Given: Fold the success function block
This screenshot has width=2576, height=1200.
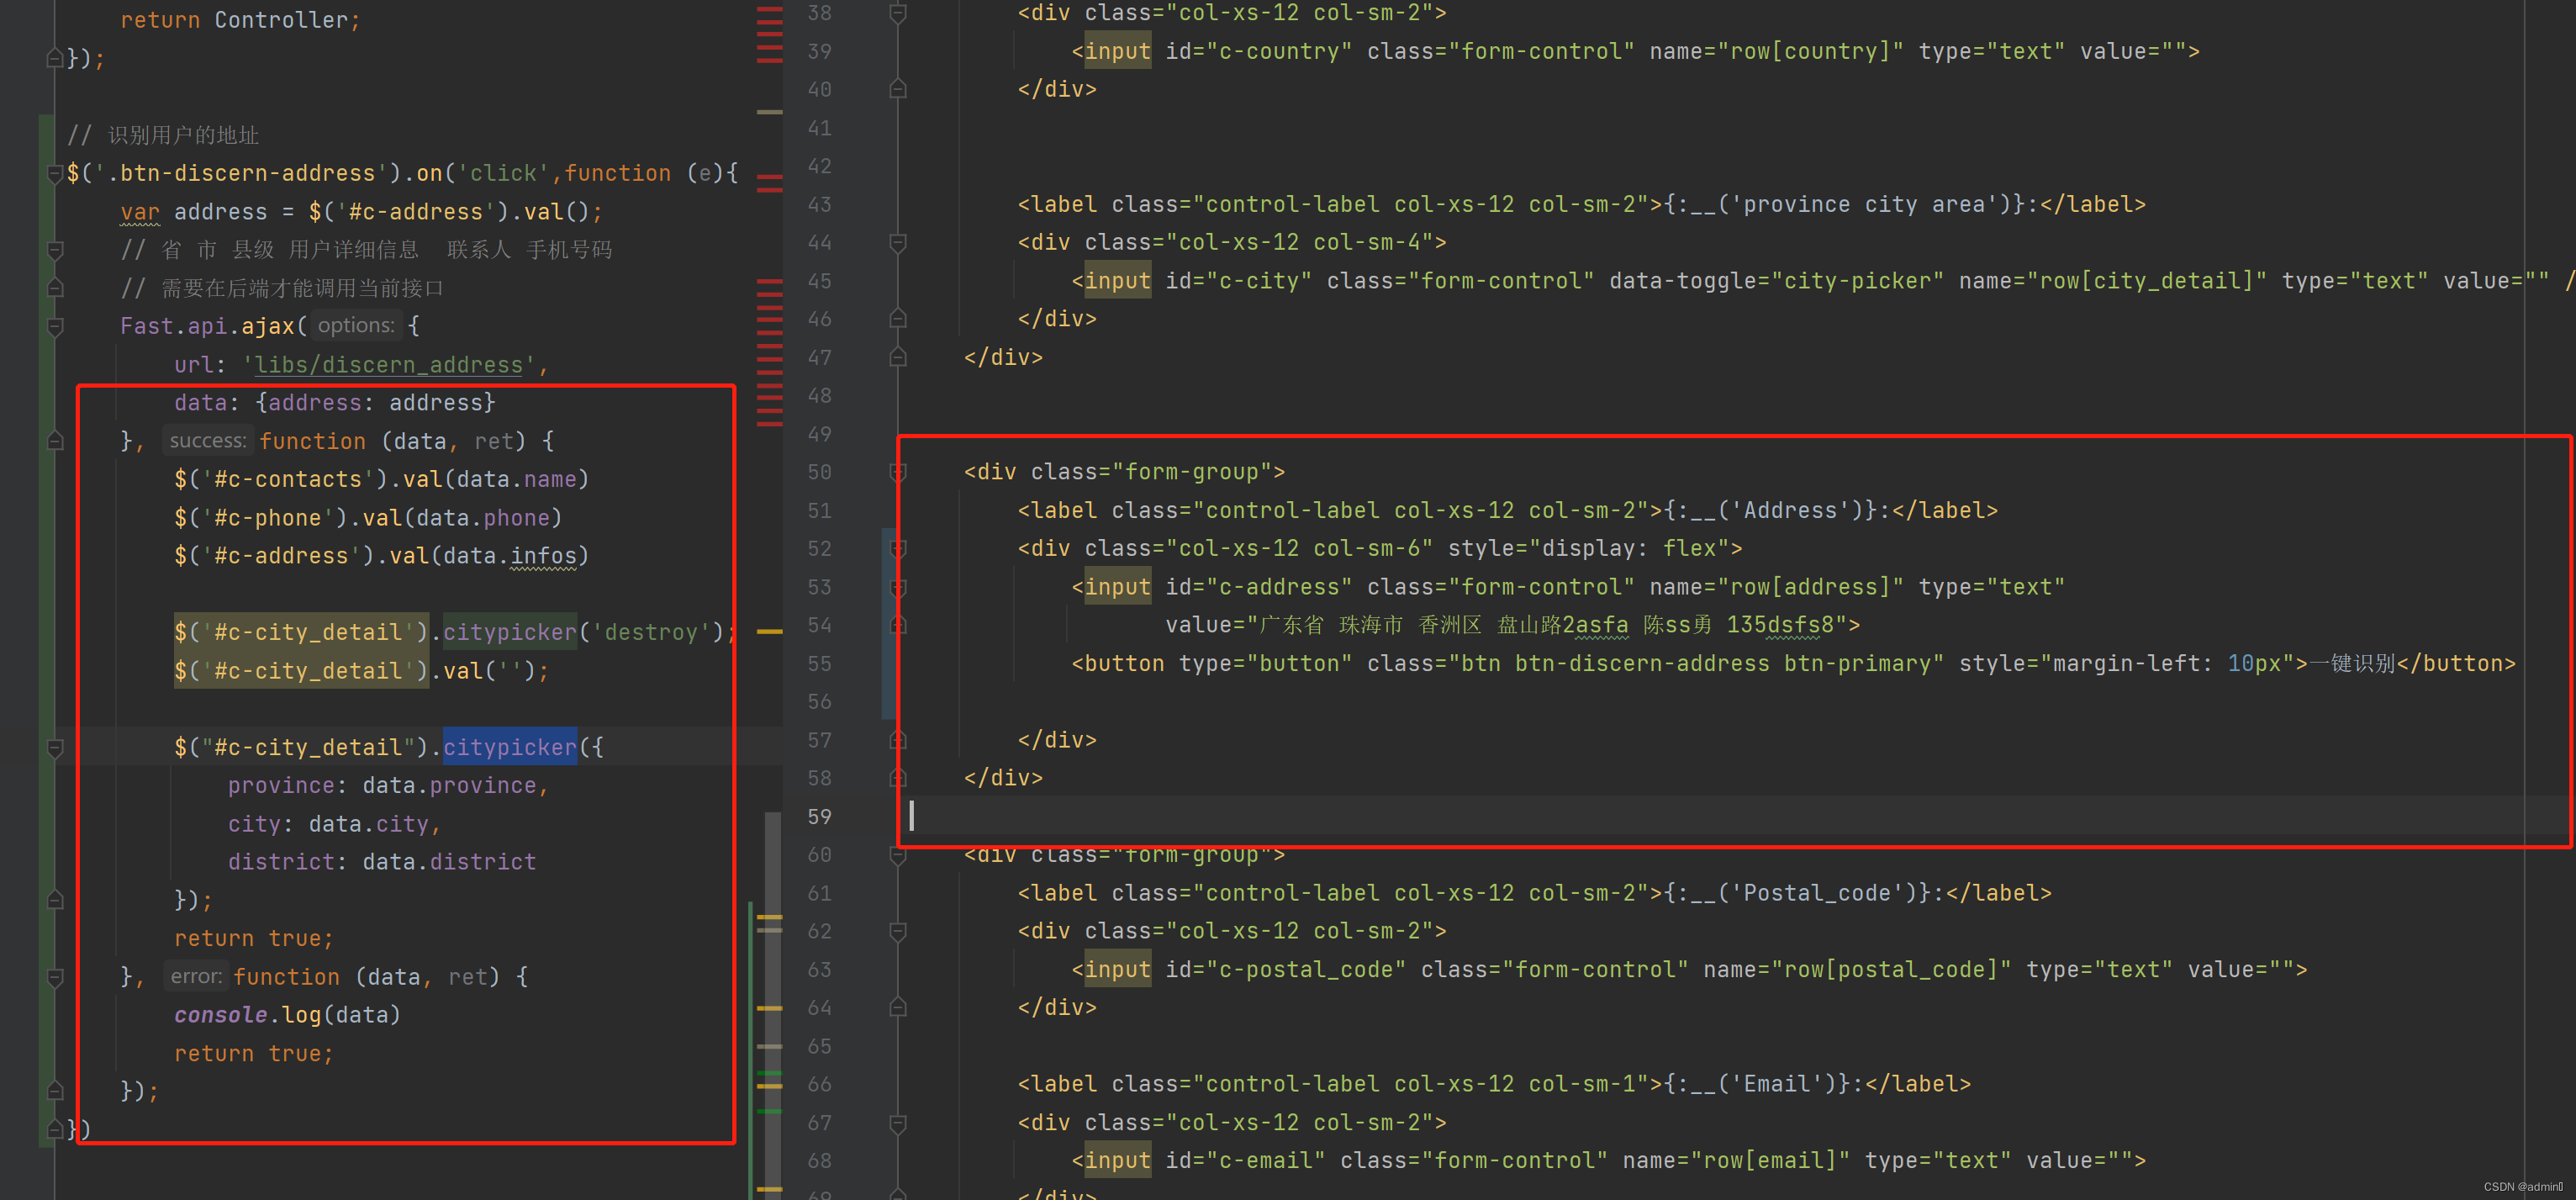Looking at the screenshot, I should (x=56, y=441).
